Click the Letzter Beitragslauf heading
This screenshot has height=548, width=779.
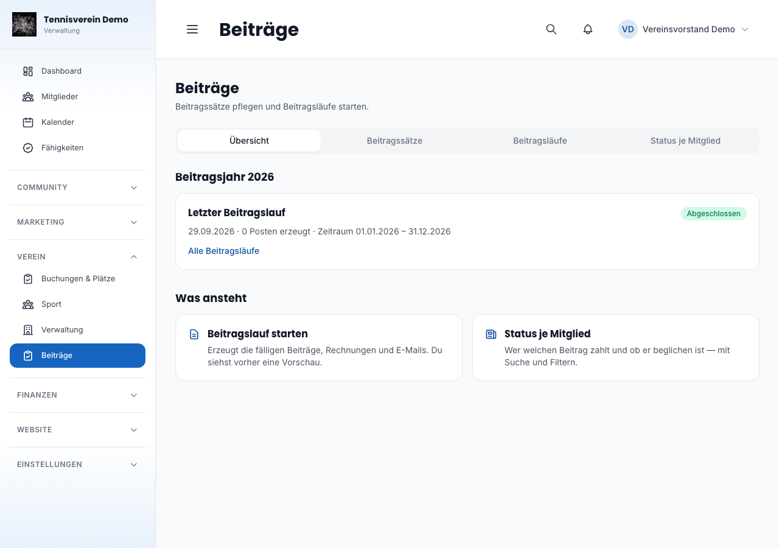(x=237, y=213)
